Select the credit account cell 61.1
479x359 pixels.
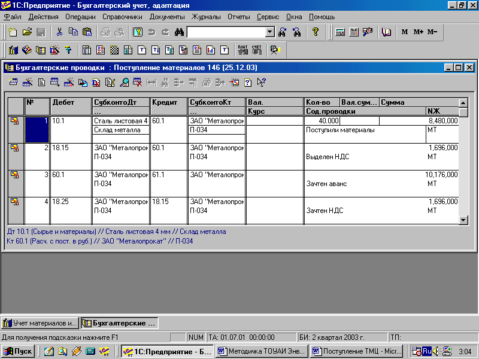[169, 183]
